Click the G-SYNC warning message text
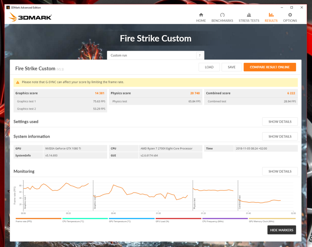This screenshot has height=247, width=312. (x=73, y=82)
